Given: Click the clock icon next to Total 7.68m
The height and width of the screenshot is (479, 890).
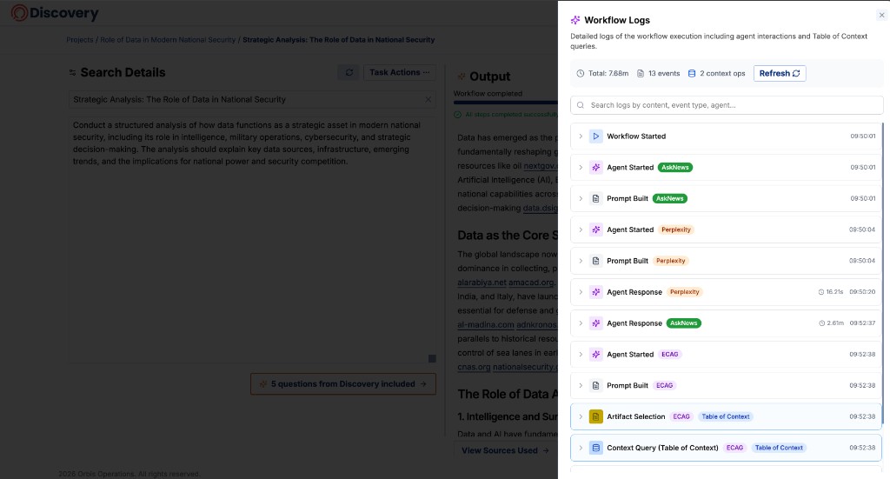Looking at the screenshot, I should coord(580,73).
